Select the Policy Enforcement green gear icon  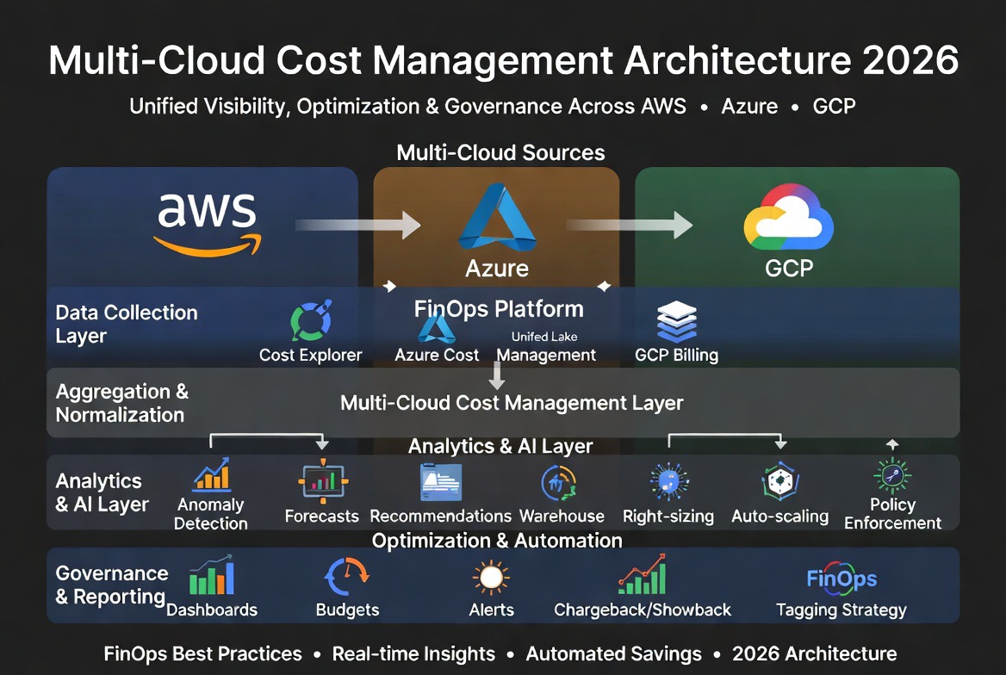click(x=892, y=475)
